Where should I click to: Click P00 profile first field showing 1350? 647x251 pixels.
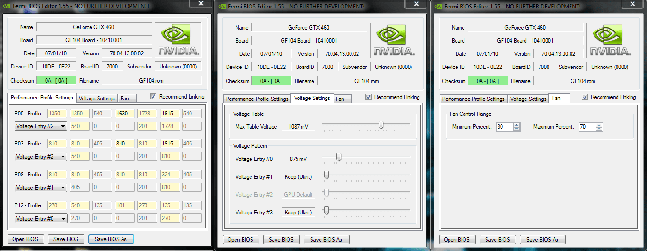pyautogui.click(x=57, y=114)
